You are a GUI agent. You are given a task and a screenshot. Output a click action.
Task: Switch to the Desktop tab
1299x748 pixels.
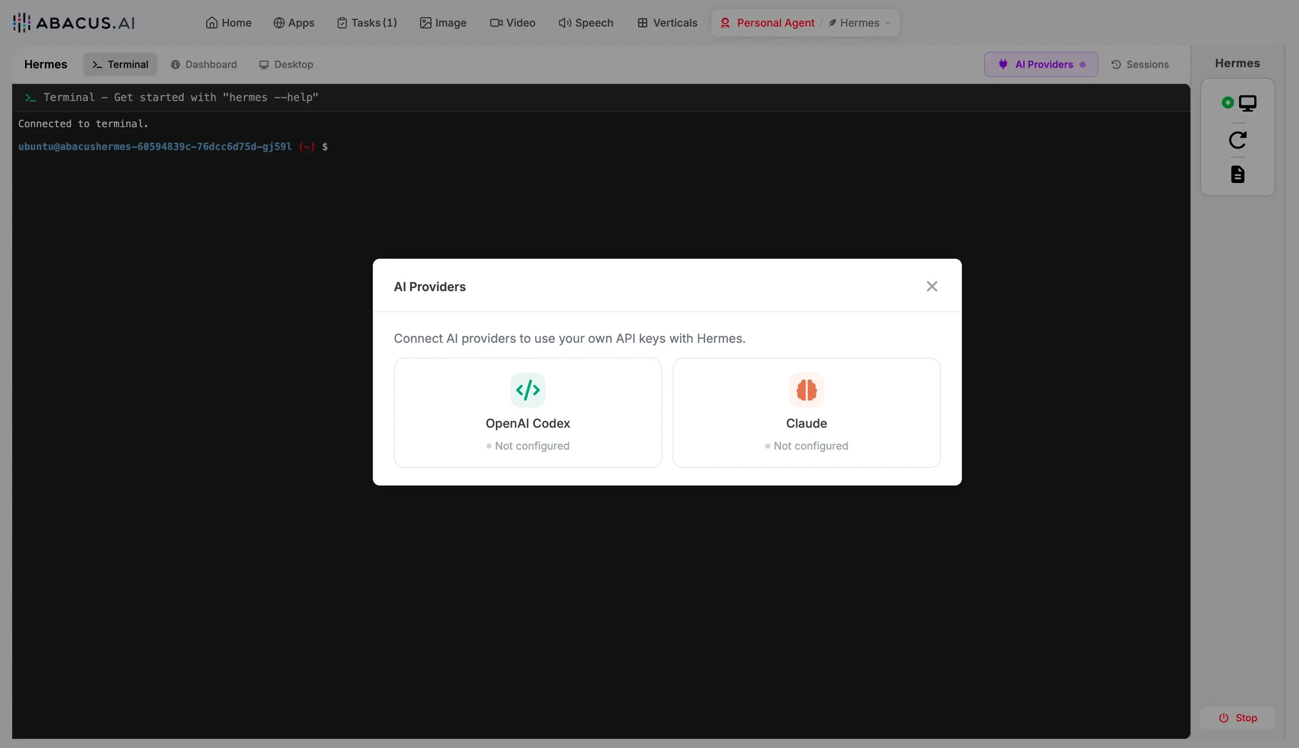tap(286, 64)
